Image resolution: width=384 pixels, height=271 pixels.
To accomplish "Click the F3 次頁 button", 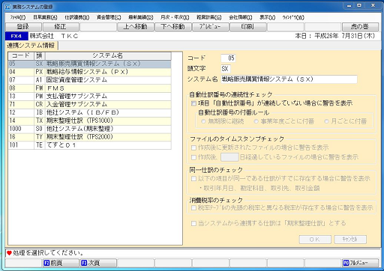I will pos(98,263).
